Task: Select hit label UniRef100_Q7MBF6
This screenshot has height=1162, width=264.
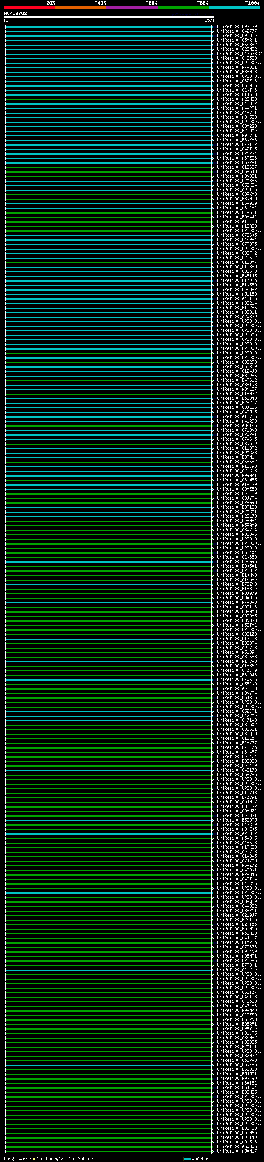Action: [x=236, y=181]
